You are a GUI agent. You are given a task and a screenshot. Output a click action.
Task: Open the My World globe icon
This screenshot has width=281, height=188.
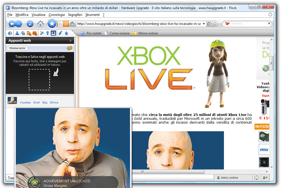[10, 33]
